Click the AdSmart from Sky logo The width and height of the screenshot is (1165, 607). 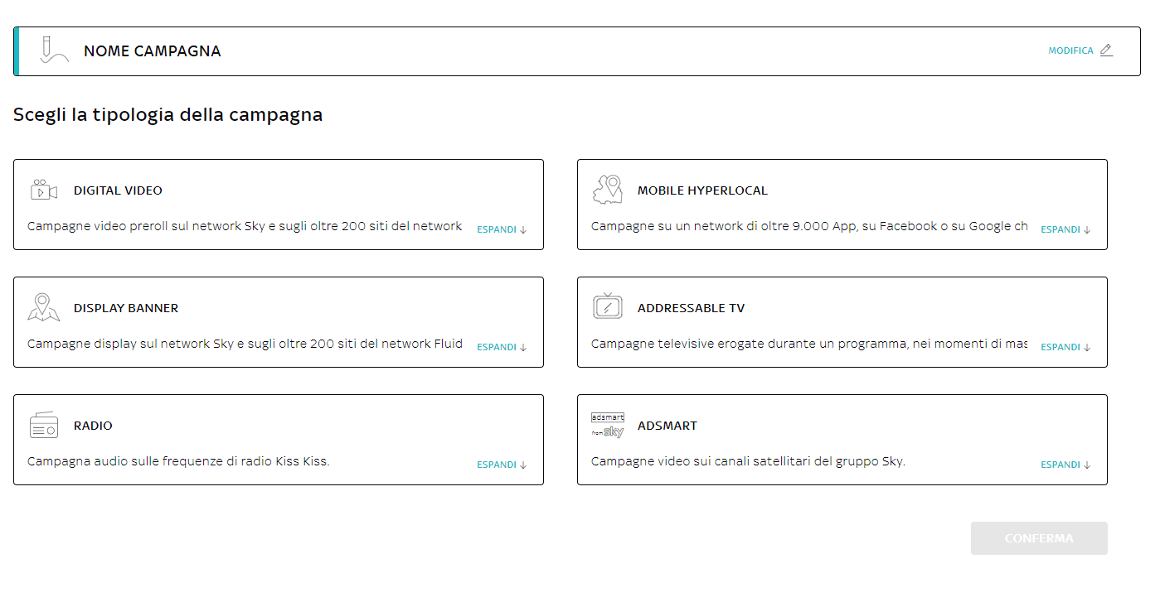pyautogui.click(x=608, y=425)
